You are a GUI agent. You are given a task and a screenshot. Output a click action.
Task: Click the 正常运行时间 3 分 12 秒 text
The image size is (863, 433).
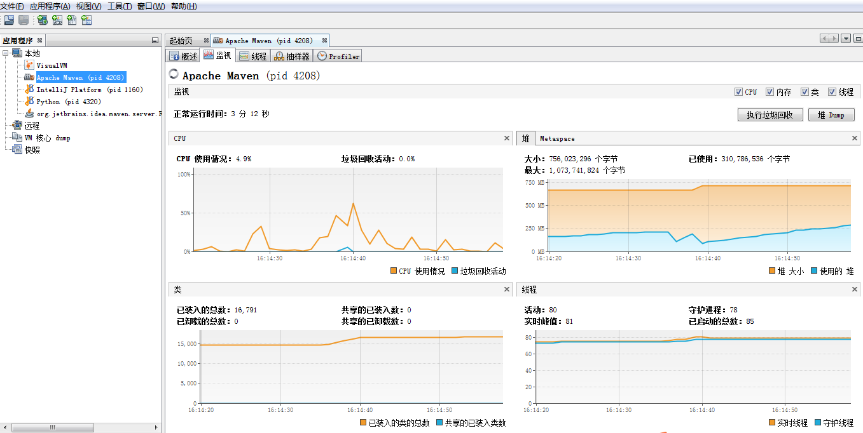[x=222, y=114]
